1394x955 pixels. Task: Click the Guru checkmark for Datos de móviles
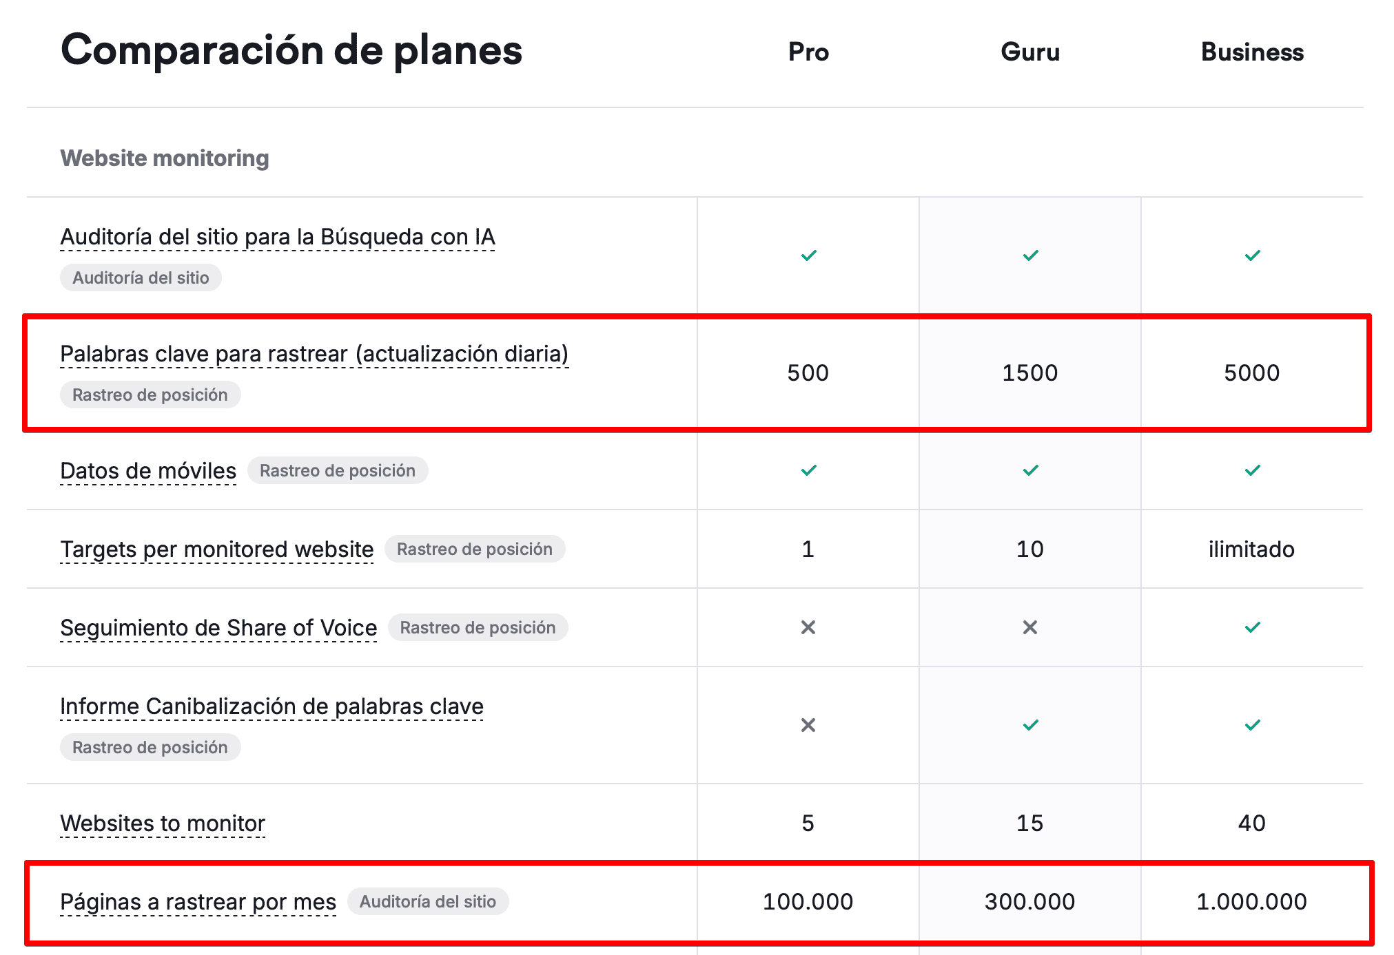[x=1030, y=470]
